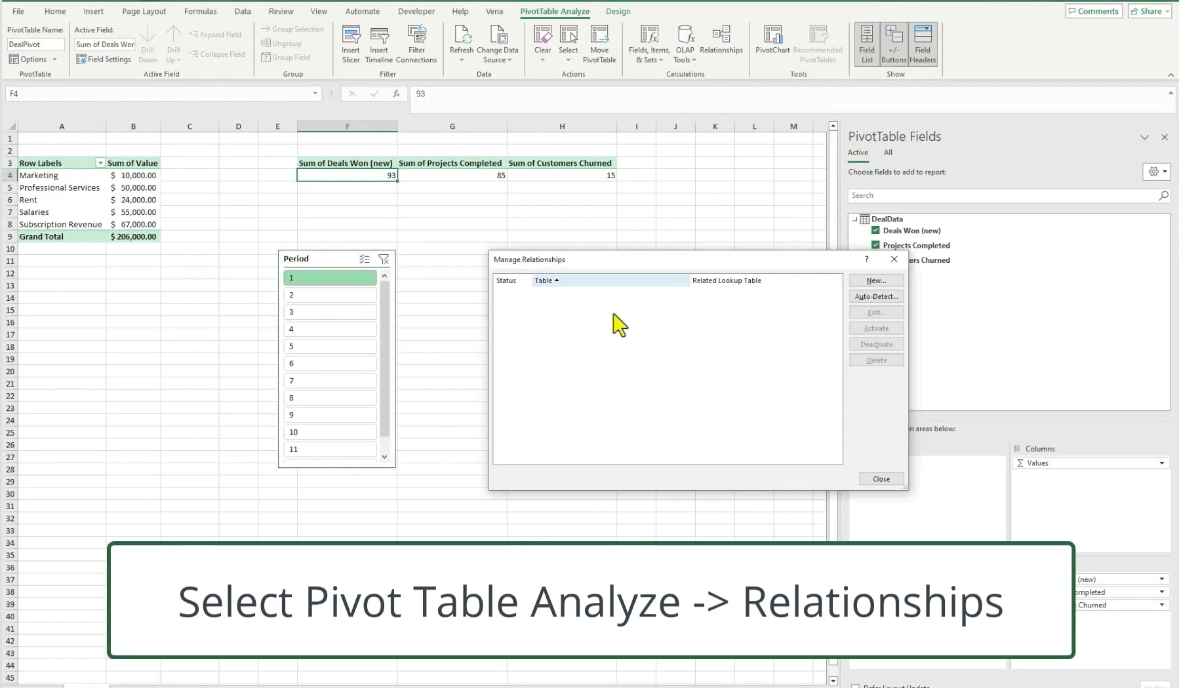
Task: Open the Values dropdown in Columns area
Action: (x=1163, y=463)
